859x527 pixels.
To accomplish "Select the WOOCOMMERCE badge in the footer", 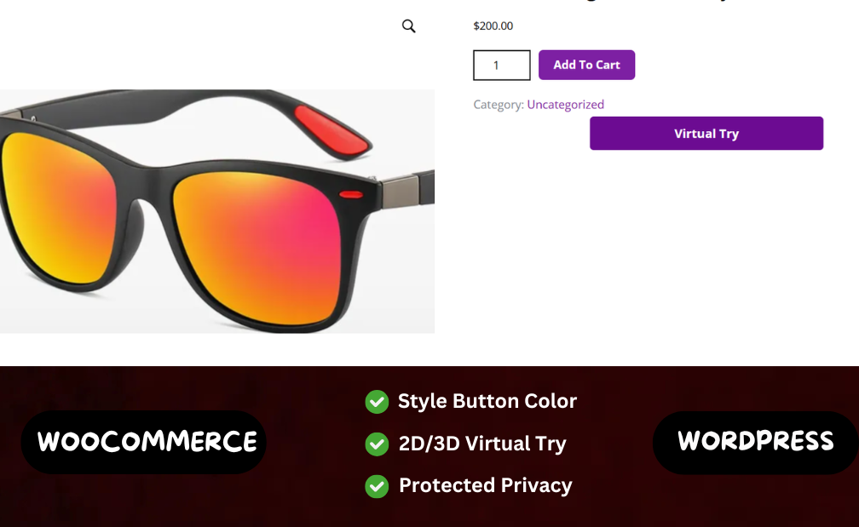I will 143,442.
